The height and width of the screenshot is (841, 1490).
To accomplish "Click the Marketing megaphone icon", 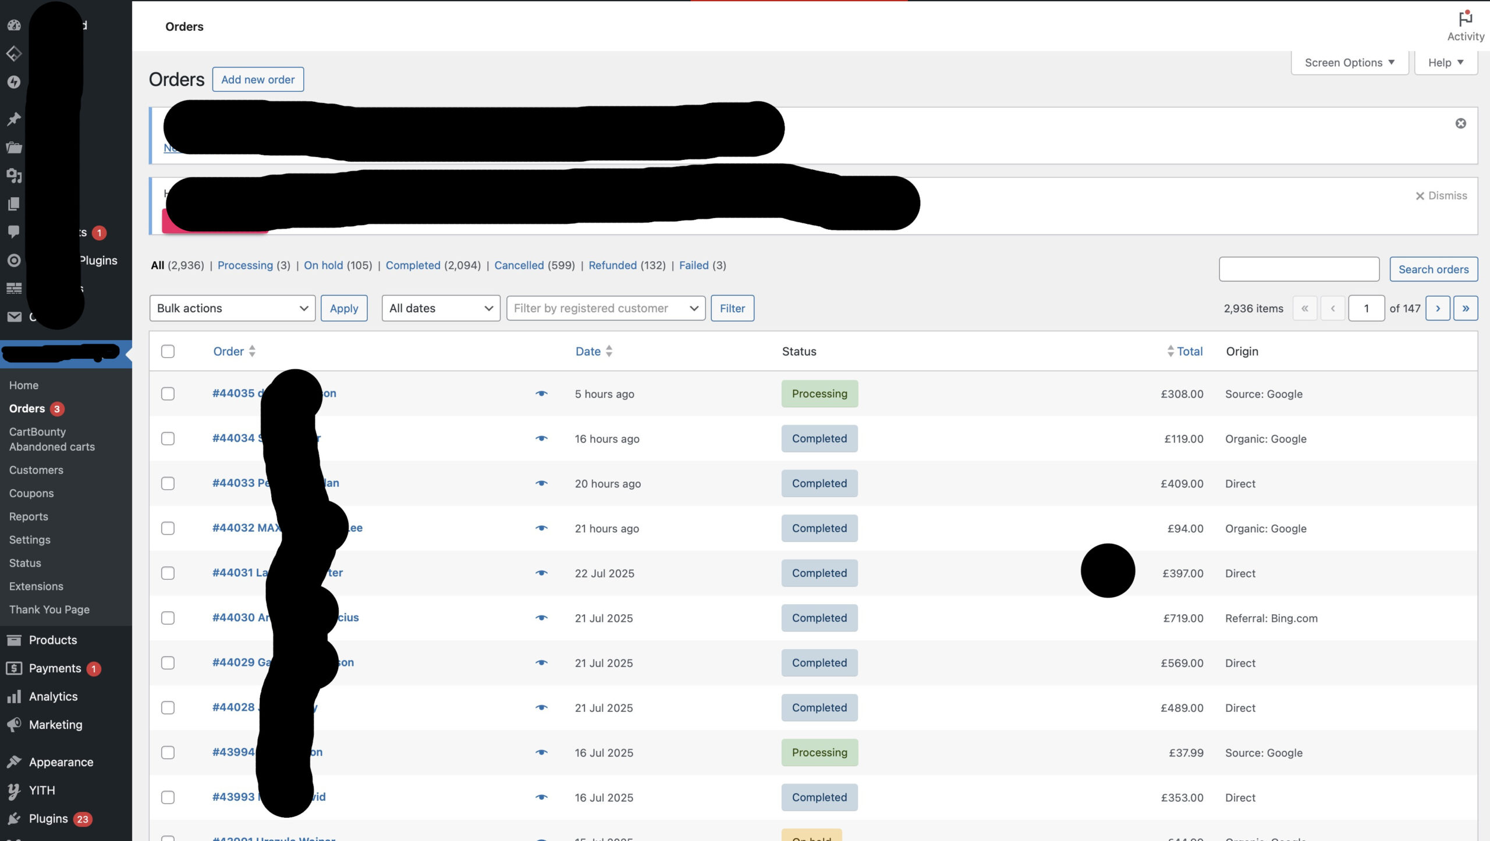I will (14, 725).
